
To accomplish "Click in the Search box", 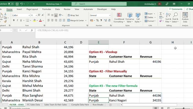I will click(99, 4).
